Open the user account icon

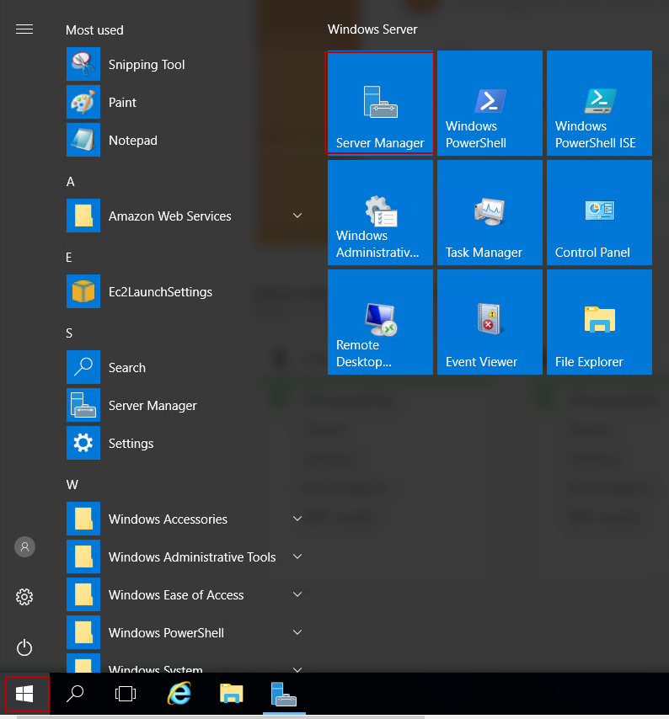click(24, 546)
